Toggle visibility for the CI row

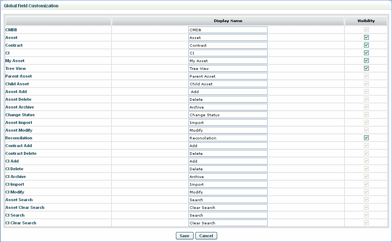click(366, 53)
